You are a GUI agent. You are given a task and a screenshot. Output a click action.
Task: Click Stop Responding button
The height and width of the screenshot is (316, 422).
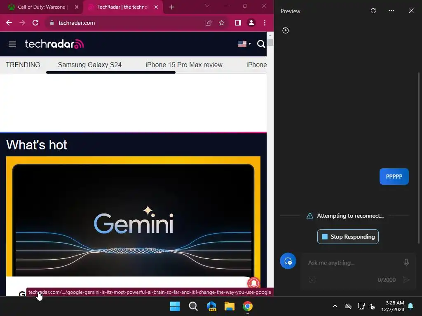click(x=348, y=237)
